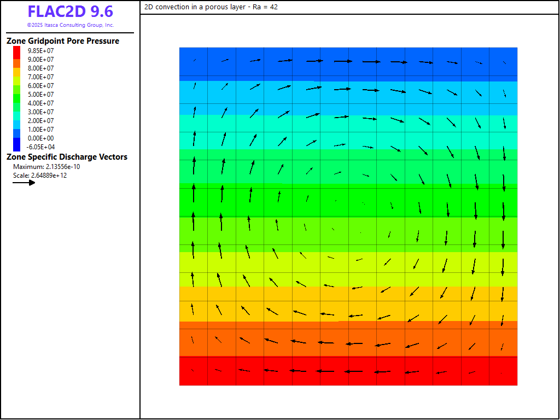The image size is (560, 420).
Task: Pick the red swatch atop the legend
Action: click(17, 51)
